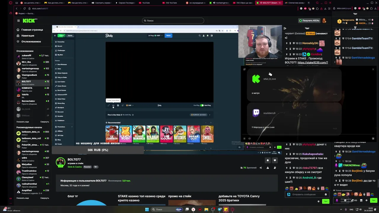
Task: Click the green Чат button in popout sidebar
Action: click(x=374, y=200)
